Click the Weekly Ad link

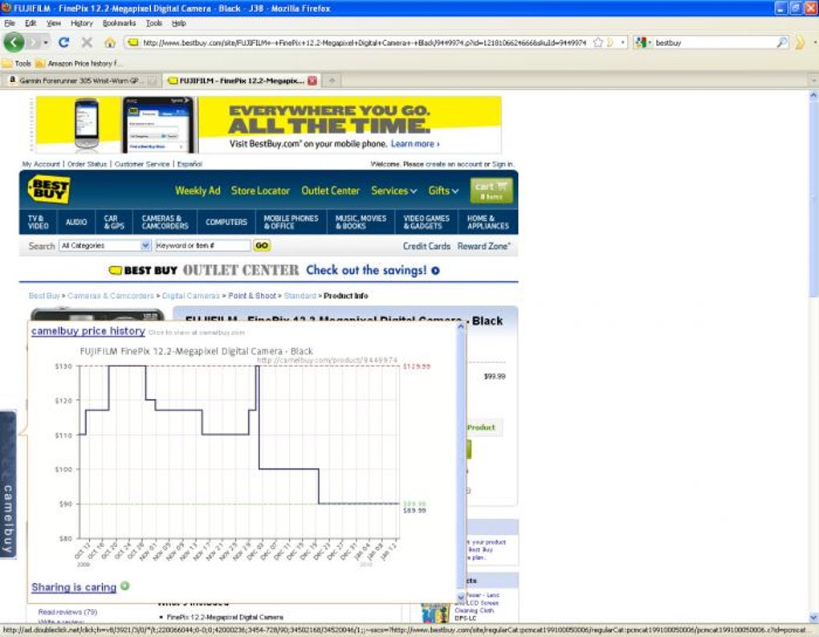pos(198,190)
